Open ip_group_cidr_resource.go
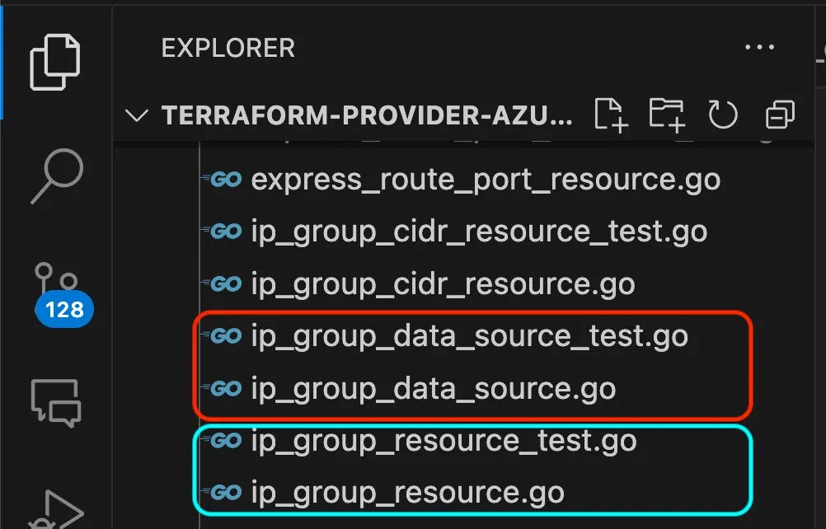Viewport: 826px width, 529px height. click(443, 283)
